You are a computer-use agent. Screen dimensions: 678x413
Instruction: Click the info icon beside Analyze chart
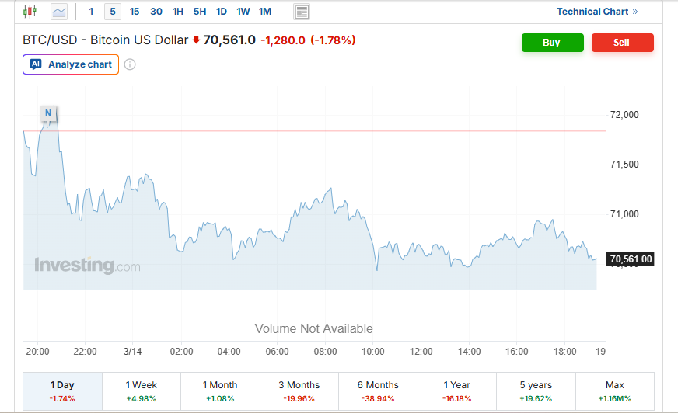click(x=130, y=64)
